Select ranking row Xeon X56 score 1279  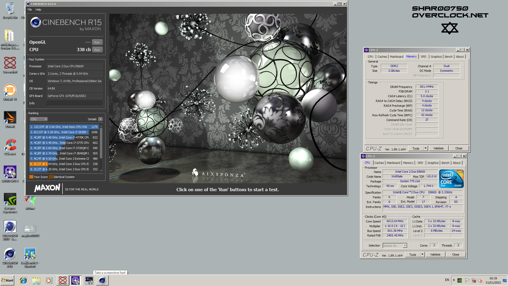(64, 127)
